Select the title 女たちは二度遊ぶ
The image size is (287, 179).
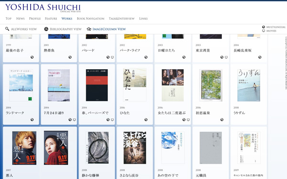(x=172, y=113)
